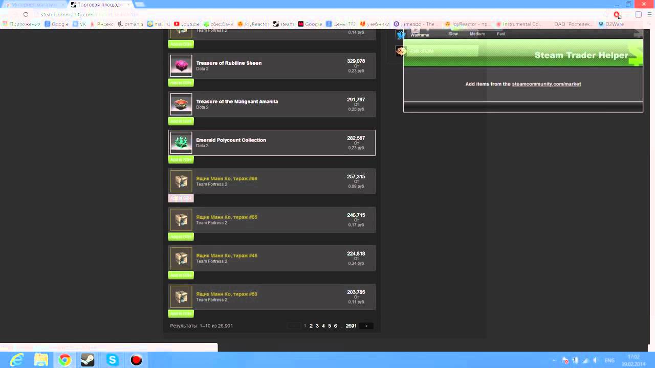Click the Warframe game icon

click(x=401, y=35)
